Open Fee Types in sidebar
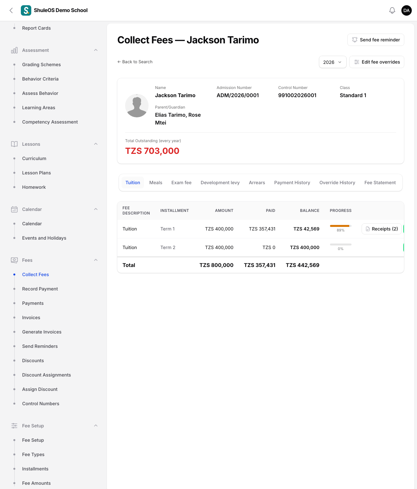The height and width of the screenshot is (489, 417). 33,454
